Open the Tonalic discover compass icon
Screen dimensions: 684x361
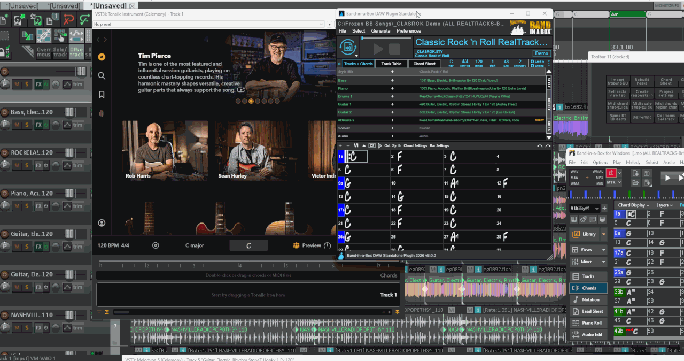[x=102, y=57]
